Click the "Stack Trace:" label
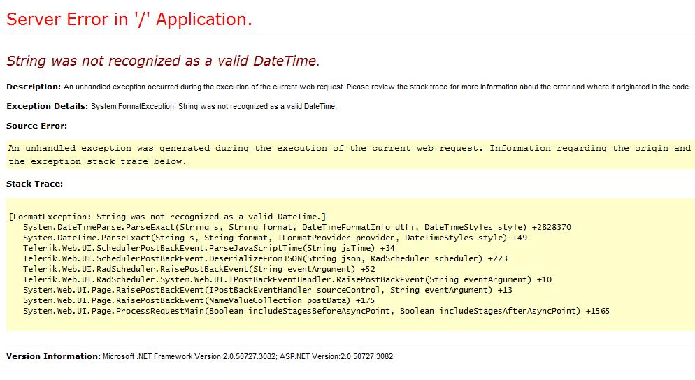The height and width of the screenshot is (380, 695). (x=34, y=184)
